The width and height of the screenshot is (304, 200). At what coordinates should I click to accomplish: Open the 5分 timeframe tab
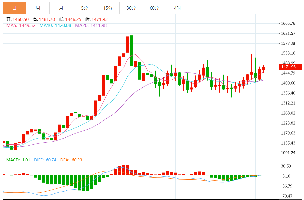[84, 8]
